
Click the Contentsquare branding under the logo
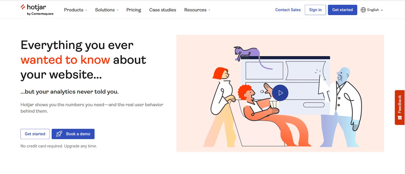pos(40,14)
